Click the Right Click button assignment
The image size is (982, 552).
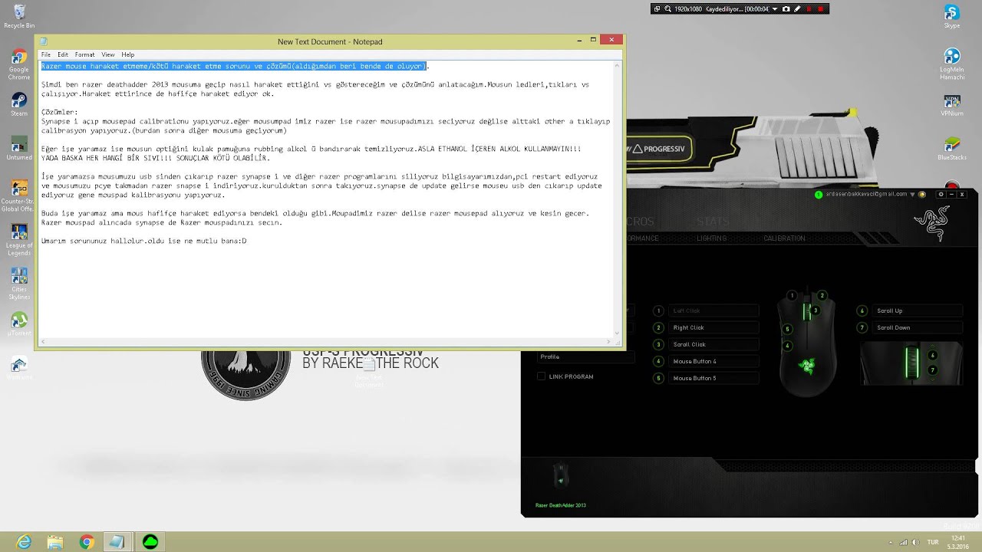click(713, 327)
